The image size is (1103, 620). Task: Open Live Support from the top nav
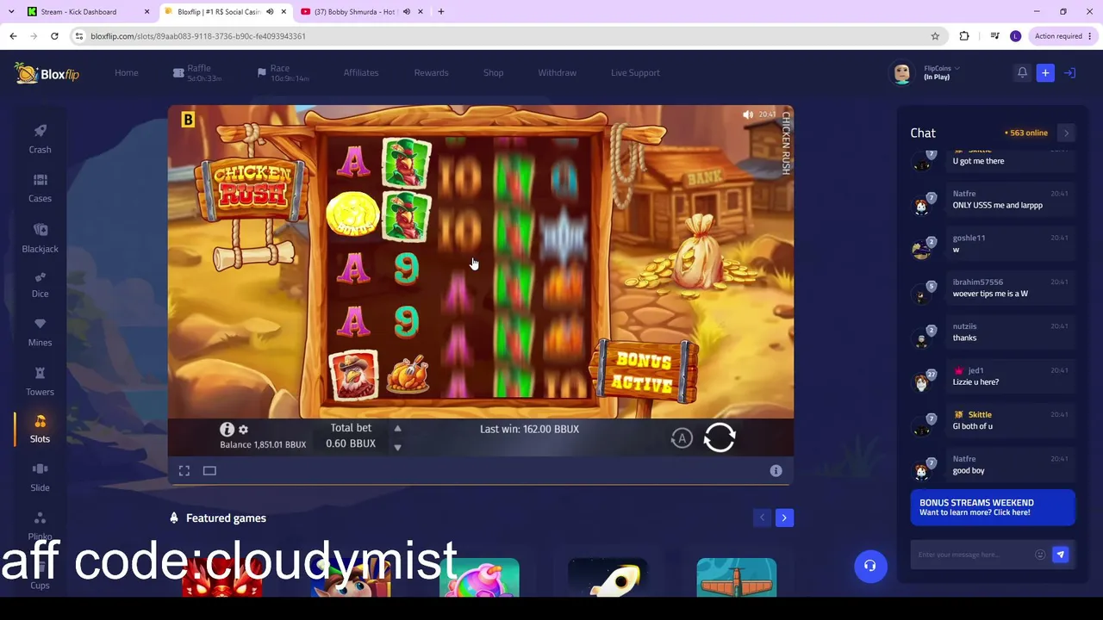click(x=635, y=73)
